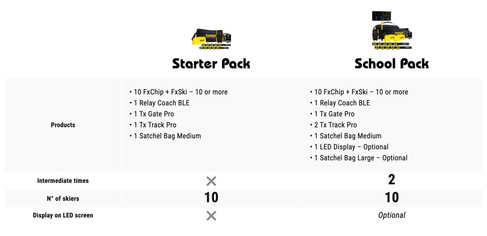Click the School Pack skiers count 10
This screenshot has width=487, height=236.
392,198
